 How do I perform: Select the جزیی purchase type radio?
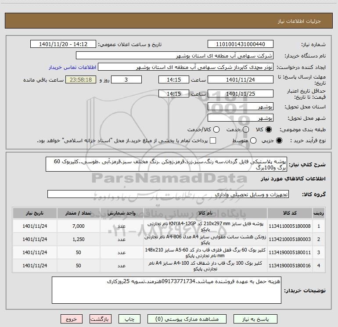279,140
